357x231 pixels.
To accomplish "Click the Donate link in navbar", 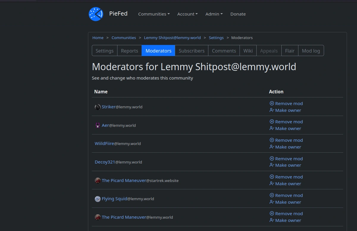I will [238, 14].
